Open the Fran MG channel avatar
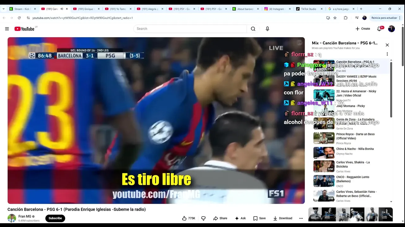 [12, 218]
